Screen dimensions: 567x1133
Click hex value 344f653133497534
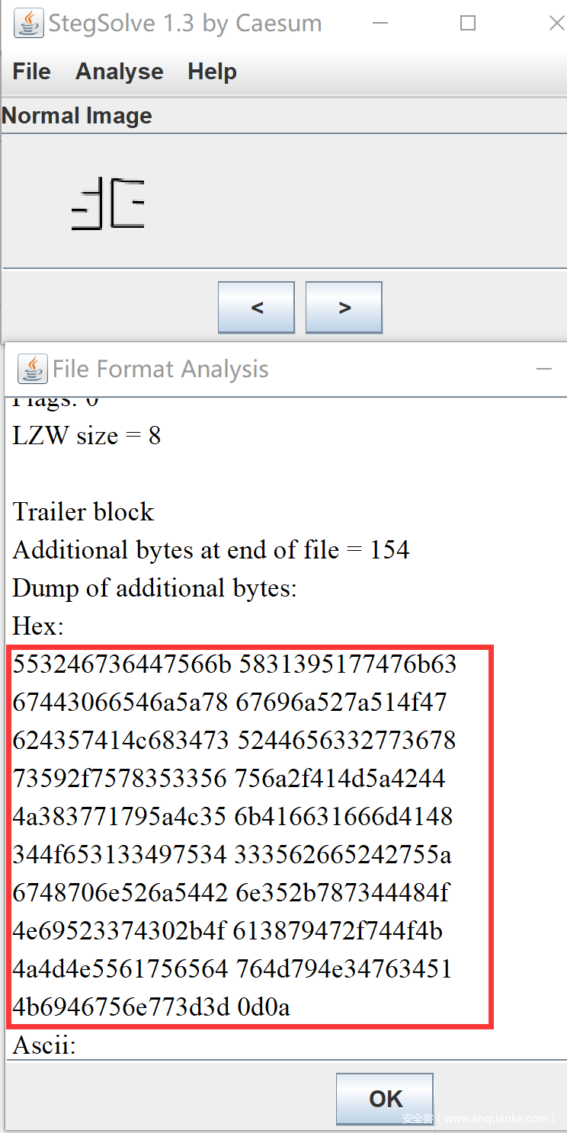pyautogui.click(x=119, y=855)
